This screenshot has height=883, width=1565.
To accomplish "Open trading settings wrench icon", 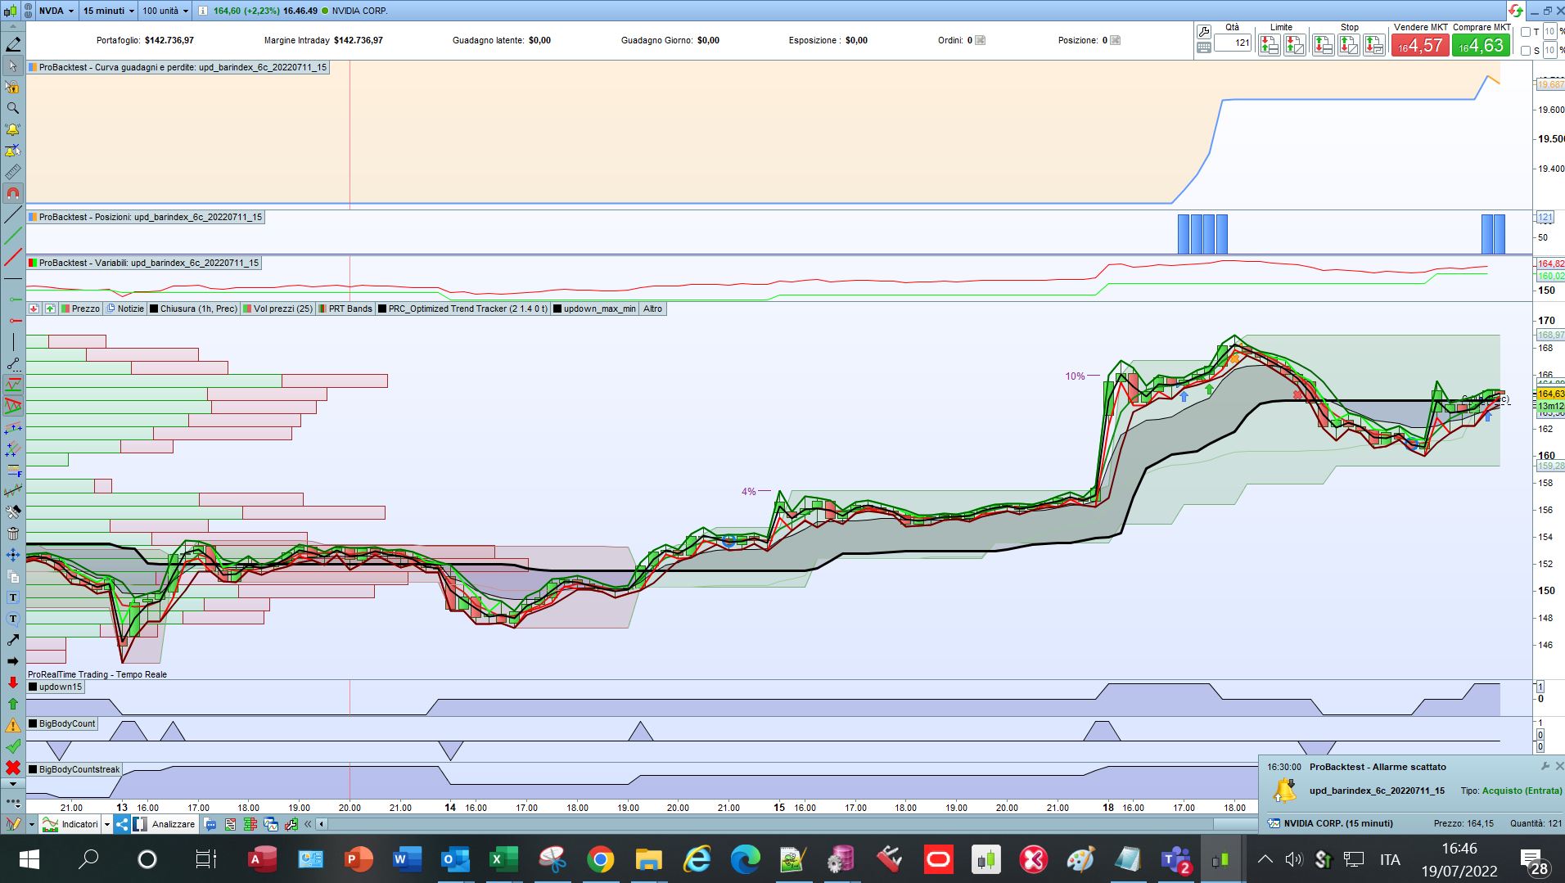I will (1203, 32).
